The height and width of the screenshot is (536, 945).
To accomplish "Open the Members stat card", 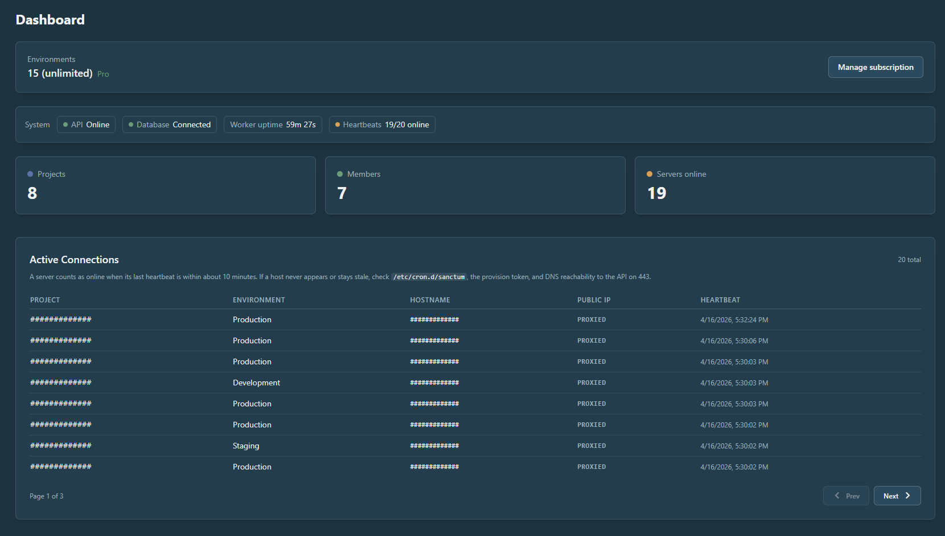I will (475, 185).
